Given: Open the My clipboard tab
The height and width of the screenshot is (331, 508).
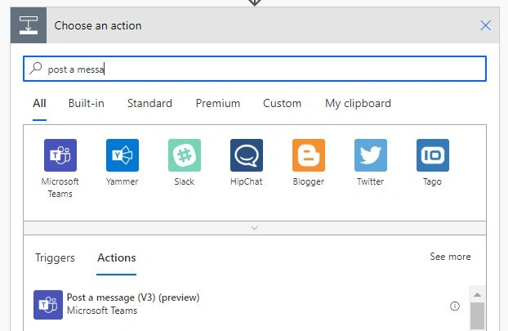Looking at the screenshot, I should coord(358,104).
